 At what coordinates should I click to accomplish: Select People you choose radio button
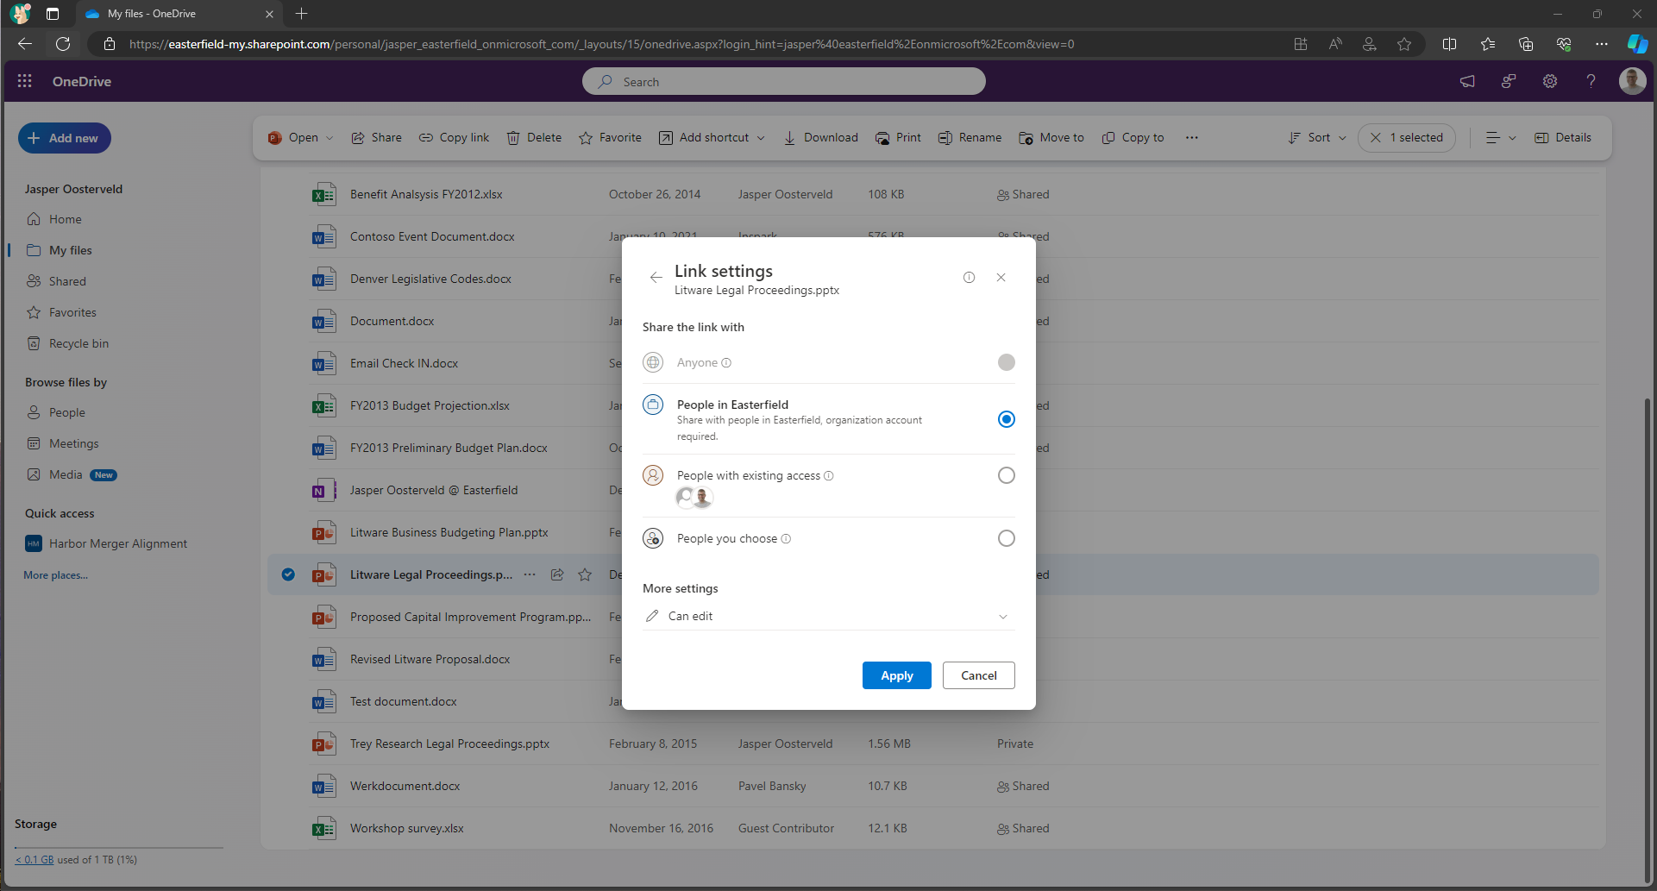tap(1006, 538)
